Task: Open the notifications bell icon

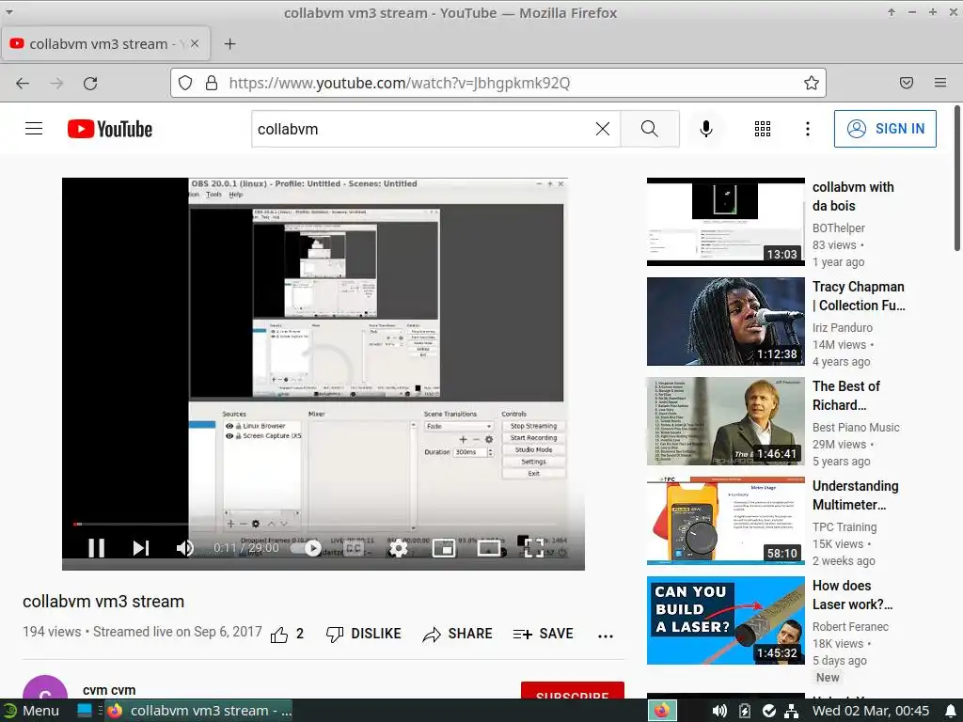Action: pyautogui.click(x=950, y=711)
